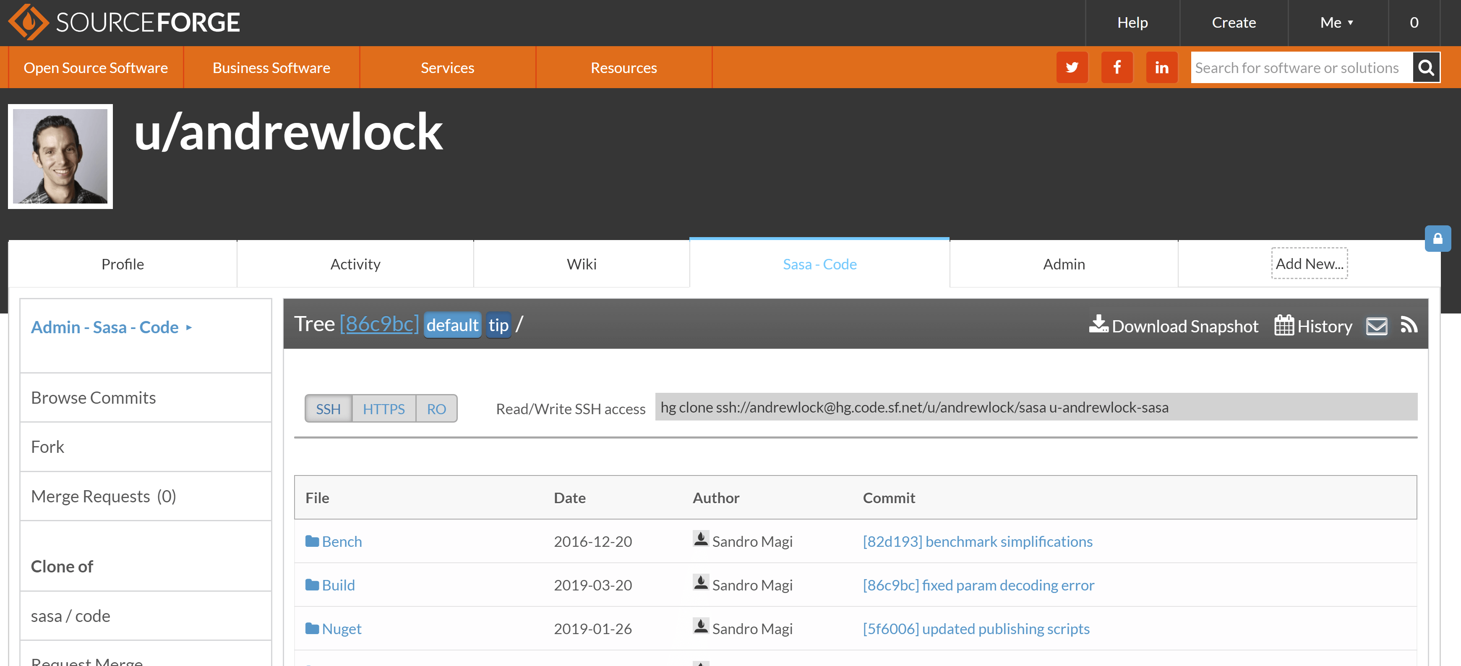Click the default branch label
Screen dimensions: 1461x666
coord(452,325)
